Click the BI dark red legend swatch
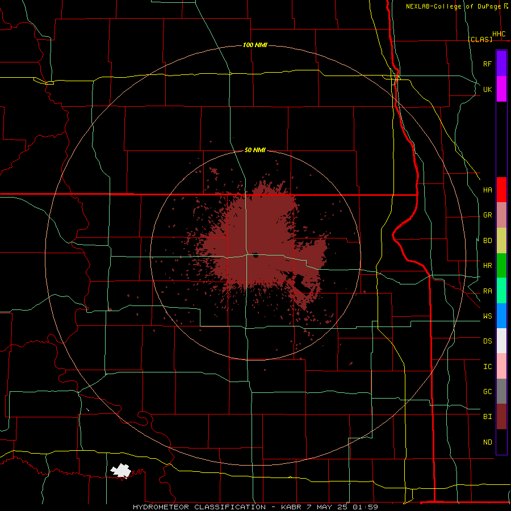This screenshot has height=511, width=511. (x=501, y=417)
